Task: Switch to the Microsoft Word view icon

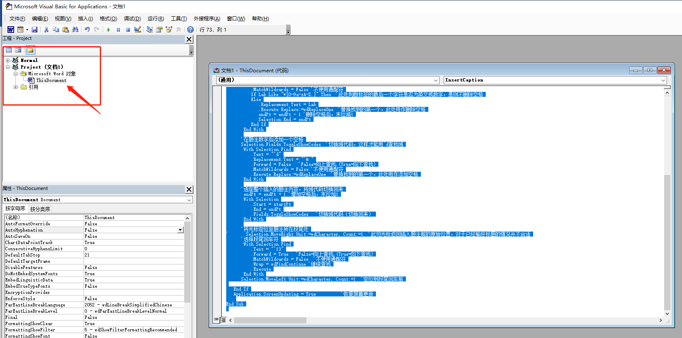Action: [11, 30]
